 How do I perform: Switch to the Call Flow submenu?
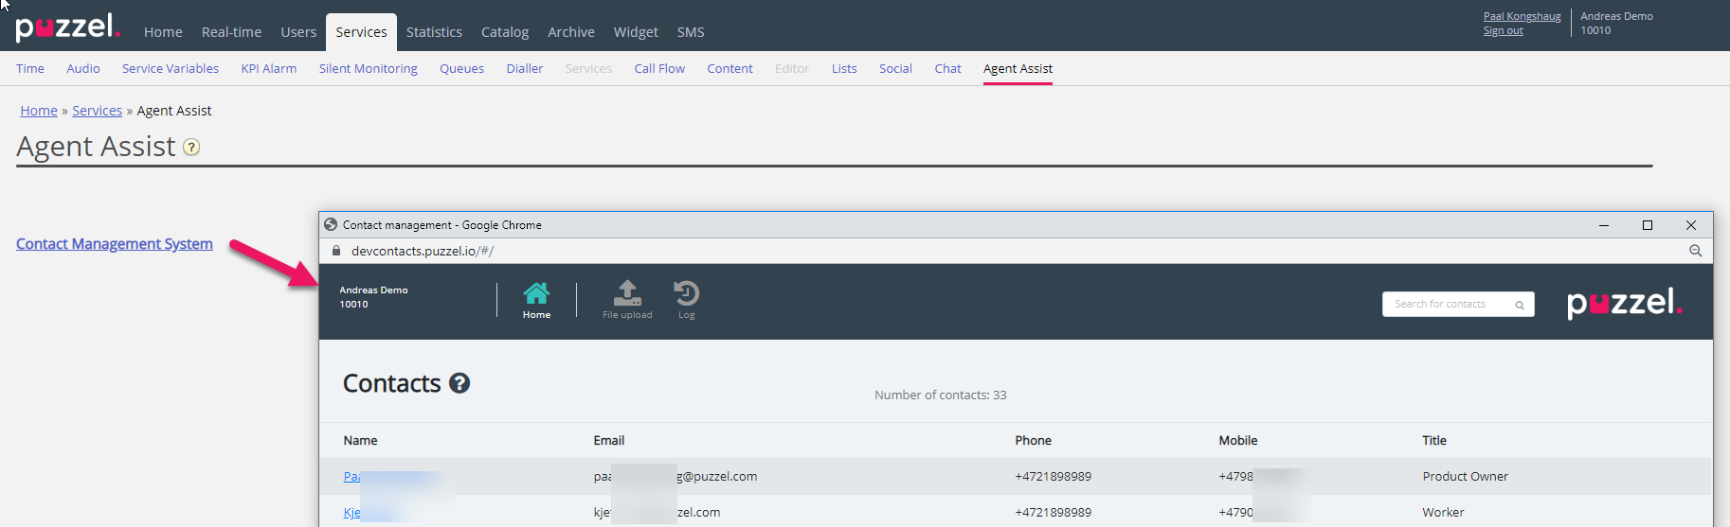point(659,69)
